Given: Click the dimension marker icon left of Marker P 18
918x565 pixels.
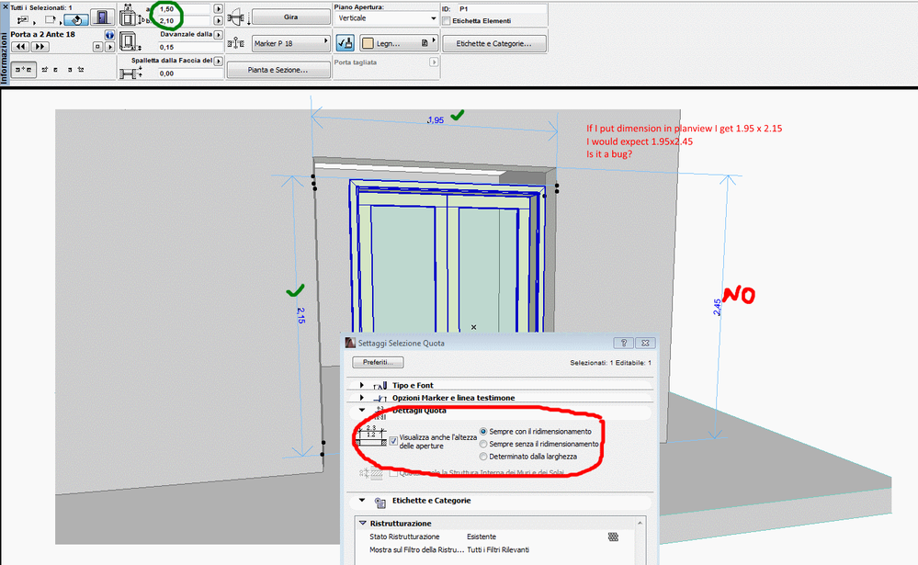Looking at the screenshot, I should tap(236, 43).
